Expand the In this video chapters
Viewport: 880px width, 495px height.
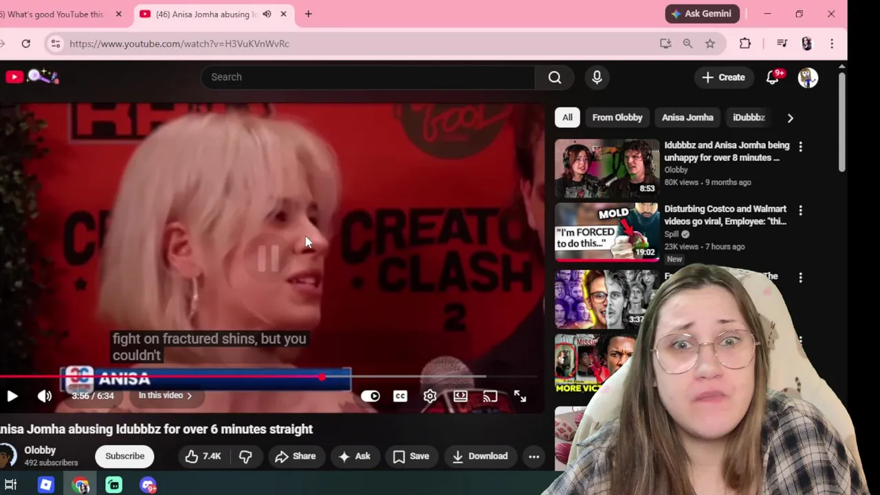point(165,395)
